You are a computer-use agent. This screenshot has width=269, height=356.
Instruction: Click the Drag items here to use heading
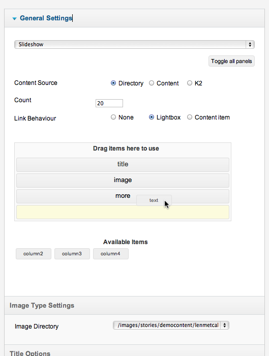click(x=126, y=149)
